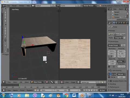Click the Blender logo in info header

[100, 6]
